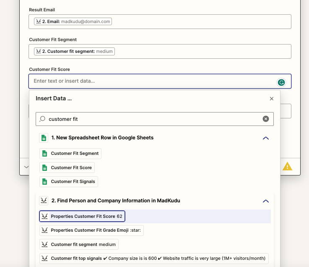Click the search magnifier icon
The height and width of the screenshot is (267, 309).
click(42, 119)
